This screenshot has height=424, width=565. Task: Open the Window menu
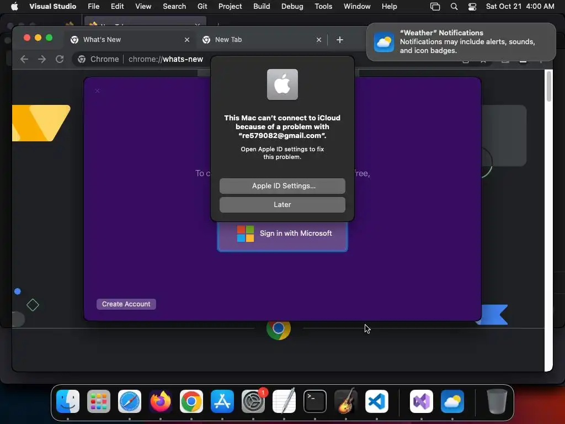357,6
